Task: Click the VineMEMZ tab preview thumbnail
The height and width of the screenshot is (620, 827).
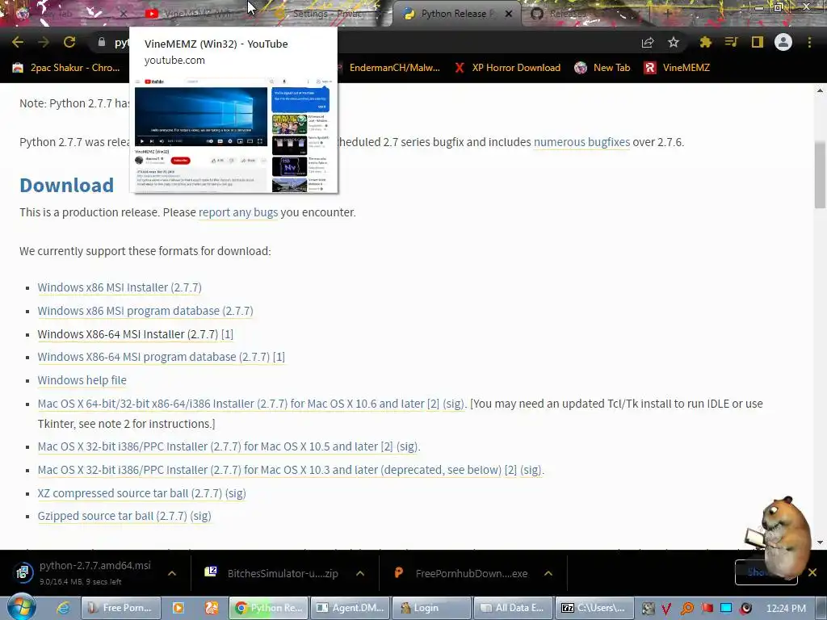Action: pos(233,135)
